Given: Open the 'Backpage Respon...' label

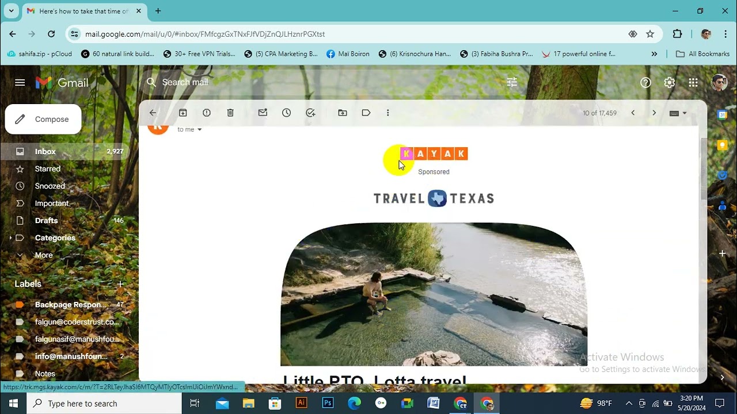Looking at the screenshot, I should [x=69, y=305].
